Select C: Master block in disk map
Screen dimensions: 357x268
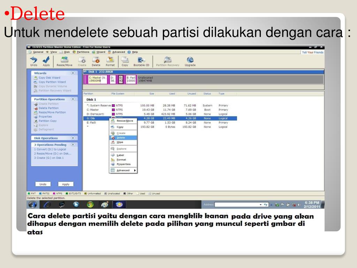pos(98,79)
